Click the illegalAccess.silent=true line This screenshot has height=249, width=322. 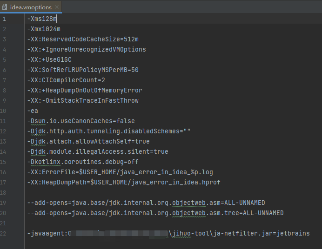98,151
